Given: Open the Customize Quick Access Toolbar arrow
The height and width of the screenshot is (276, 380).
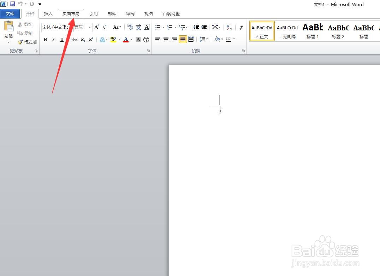Looking at the screenshot, I should point(40,4).
